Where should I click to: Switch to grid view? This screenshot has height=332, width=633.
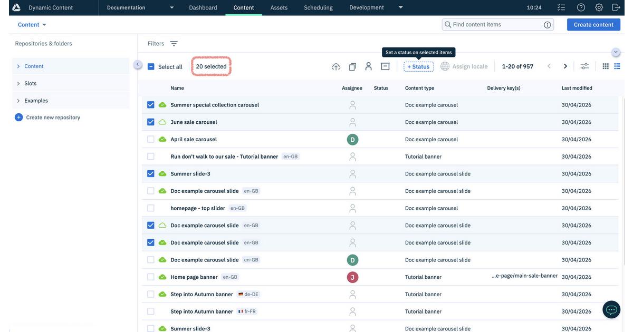(606, 66)
